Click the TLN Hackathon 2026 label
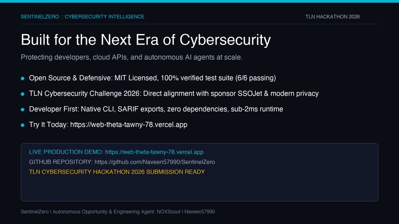This screenshot has width=399, height=224. point(333,17)
